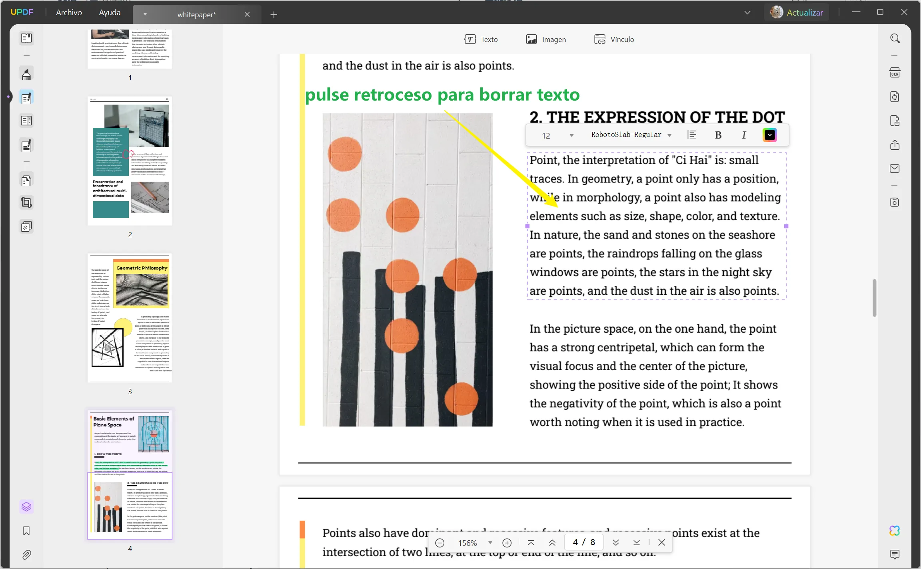The image size is (921, 569).
Task: Open the Attachments paperclip panel
Action: tap(26, 555)
